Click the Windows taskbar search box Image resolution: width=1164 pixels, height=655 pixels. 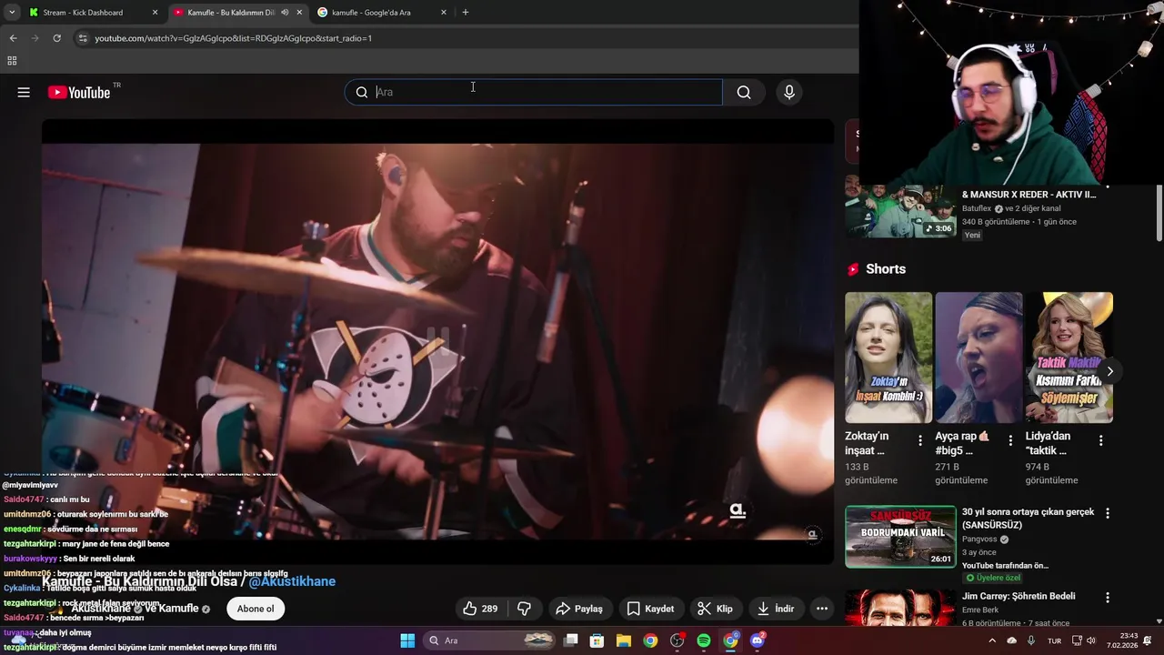tap(489, 640)
